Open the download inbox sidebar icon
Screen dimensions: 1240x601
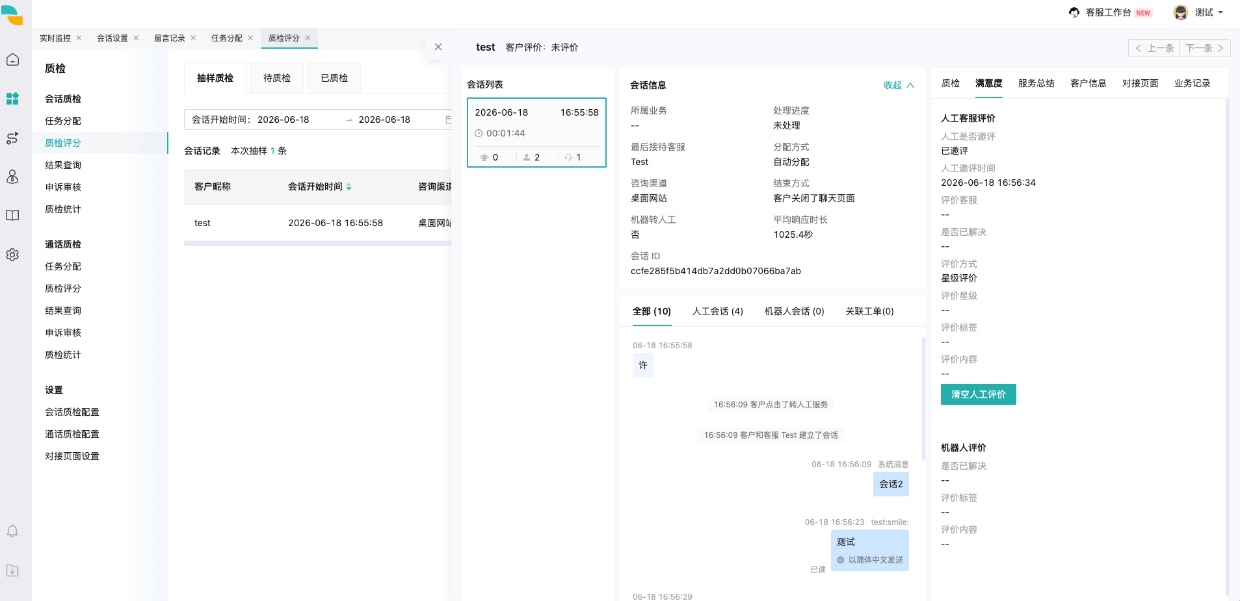[x=12, y=570]
